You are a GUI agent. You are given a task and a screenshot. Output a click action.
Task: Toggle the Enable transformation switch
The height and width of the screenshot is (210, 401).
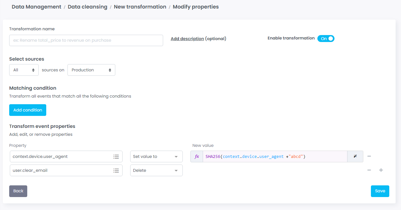326,39
